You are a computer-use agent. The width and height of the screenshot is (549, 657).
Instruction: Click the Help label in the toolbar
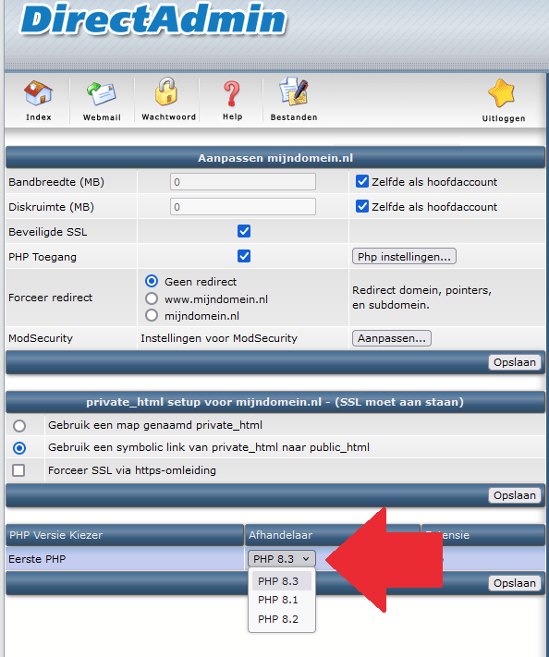(x=233, y=116)
